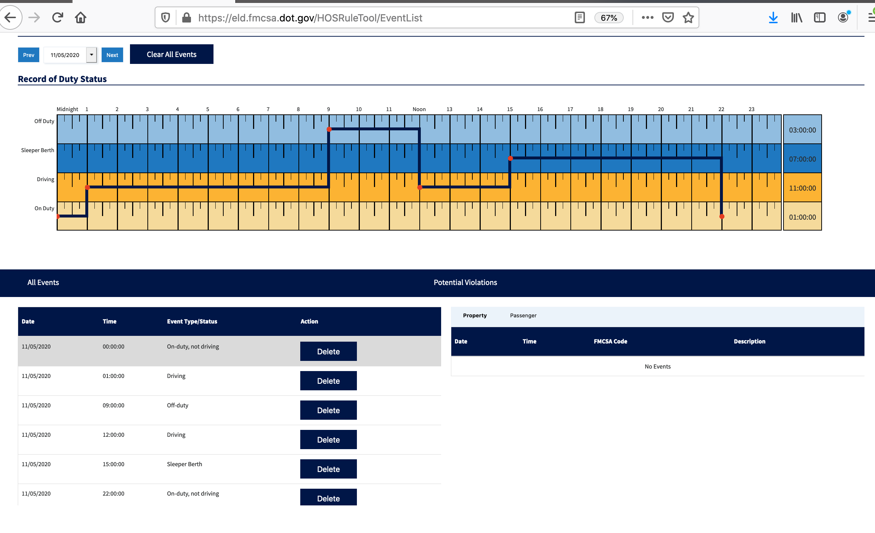The width and height of the screenshot is (875, 533).
Task: Click the 09:00:00 time cell
Action: click(x=113, y=405)
